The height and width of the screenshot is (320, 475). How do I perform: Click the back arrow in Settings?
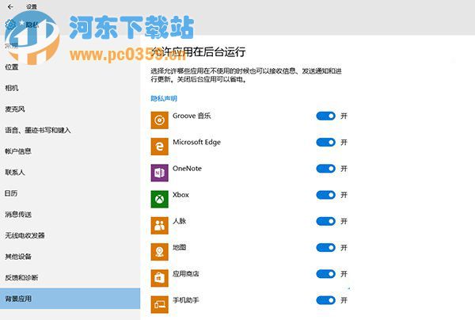(10, 6)
